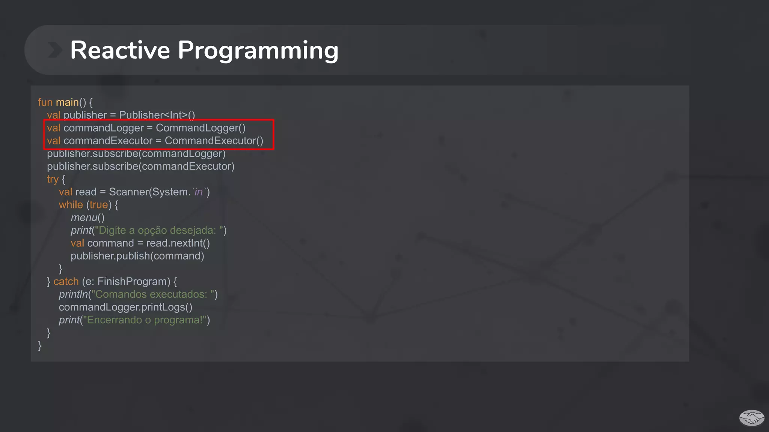Click the 'menu()' call line
Screen dimensions: 769x432
point(88,217)
